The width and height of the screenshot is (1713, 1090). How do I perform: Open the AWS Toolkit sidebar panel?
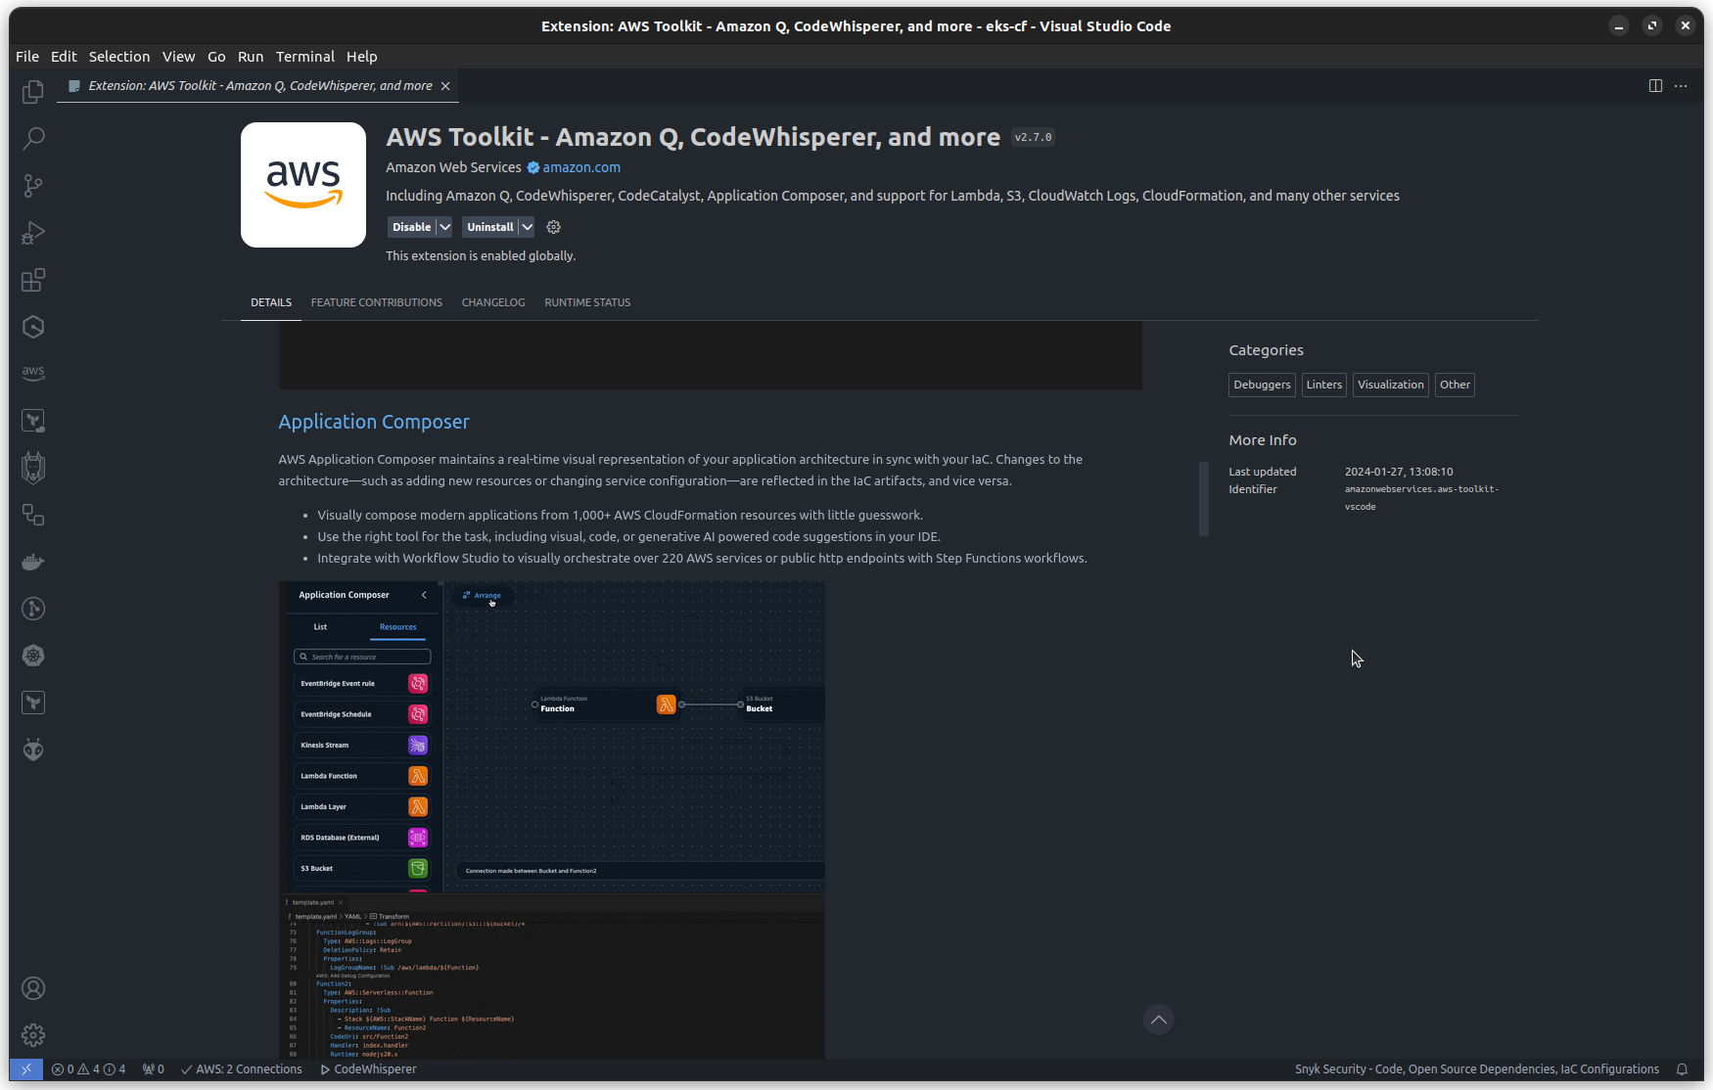(33, 373)
